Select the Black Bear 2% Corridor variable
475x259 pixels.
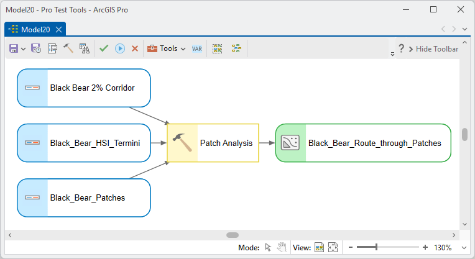point(84,88)
